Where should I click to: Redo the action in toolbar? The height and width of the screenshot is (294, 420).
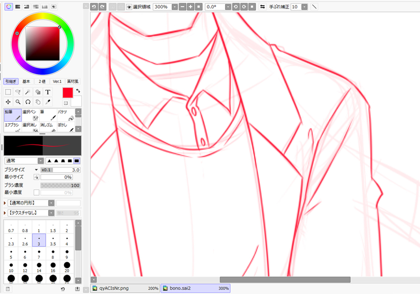(x=102, y=7)
